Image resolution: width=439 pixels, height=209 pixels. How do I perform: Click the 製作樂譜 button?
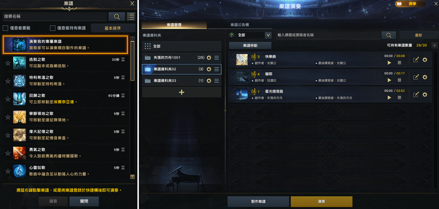(x=258, y=202)
